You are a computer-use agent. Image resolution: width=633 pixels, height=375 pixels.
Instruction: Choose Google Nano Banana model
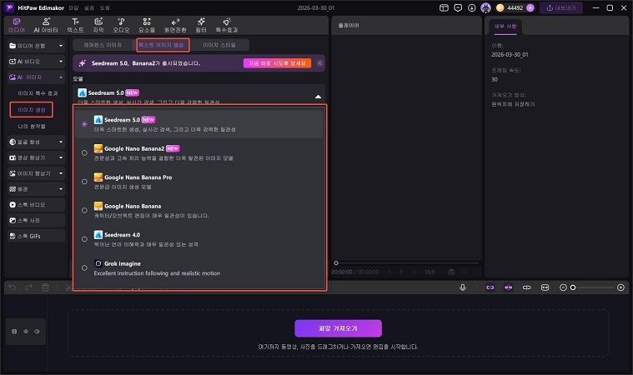coord(199,211)
